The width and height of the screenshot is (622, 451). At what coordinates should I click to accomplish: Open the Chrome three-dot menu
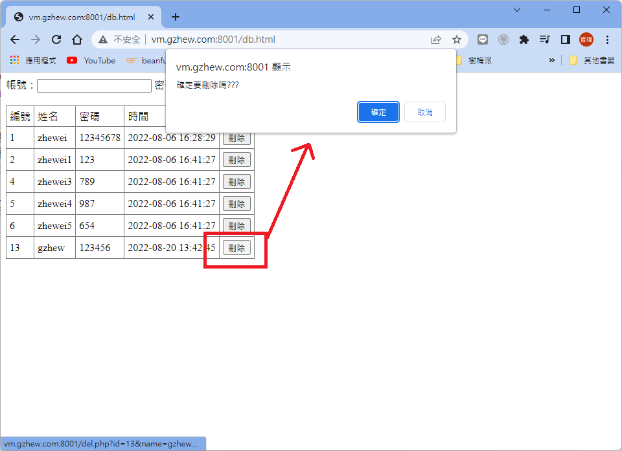(x=607, y=39)
